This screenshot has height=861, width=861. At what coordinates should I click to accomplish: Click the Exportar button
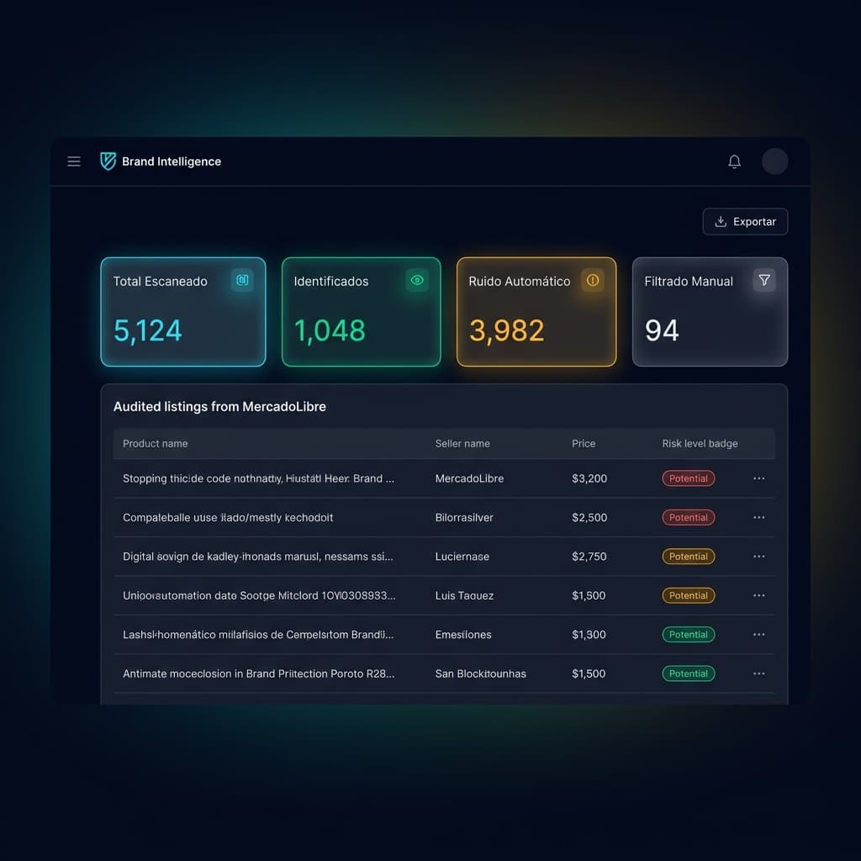[745, 222]
